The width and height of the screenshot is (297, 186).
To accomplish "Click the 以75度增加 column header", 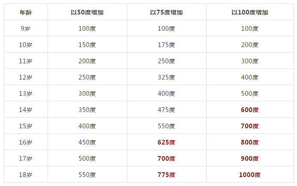I will pos(166,12).
